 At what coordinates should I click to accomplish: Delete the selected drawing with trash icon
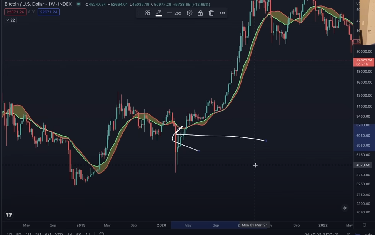[x=211, y=13]
